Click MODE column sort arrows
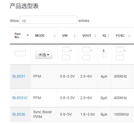The height and width of the screenshot is (124, 134). click(55, 36)
